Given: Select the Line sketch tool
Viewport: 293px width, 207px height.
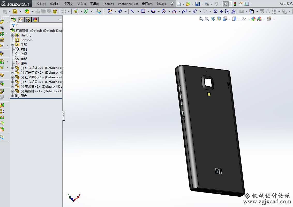Looking at the screenshot, I should [132, 11].
